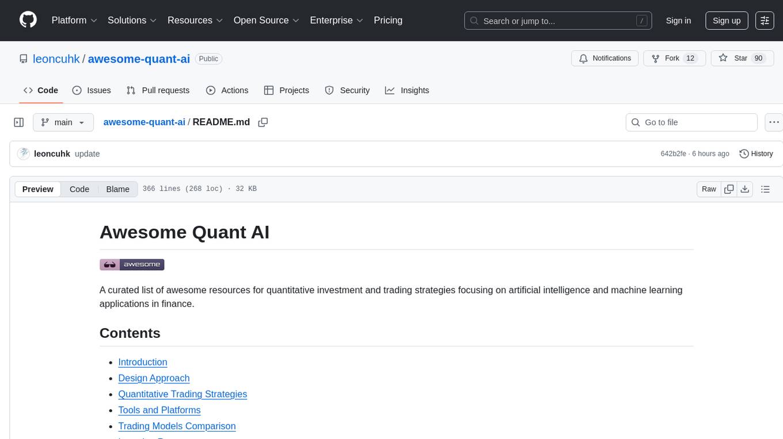The height and width of the screenshot is (439, 783).
Task: Click the fork count 12
Action: (x=691, y=58)
